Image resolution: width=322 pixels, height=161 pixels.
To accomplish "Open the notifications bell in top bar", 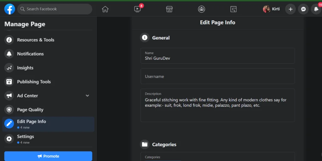I will 316,9.
